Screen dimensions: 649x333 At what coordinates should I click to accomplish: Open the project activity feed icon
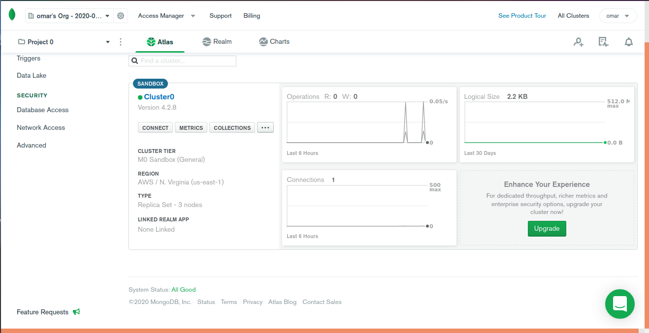pyautogui.click(x=603, y=42)
